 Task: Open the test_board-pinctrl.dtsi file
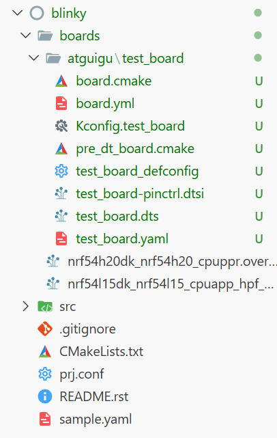click(x=140, y=194)
